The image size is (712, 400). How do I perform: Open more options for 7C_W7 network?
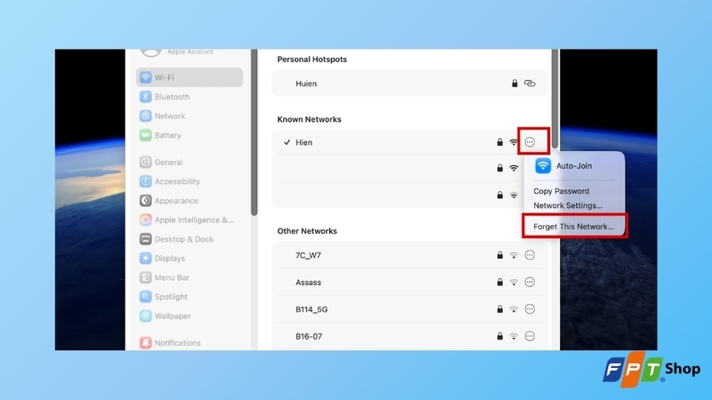(x=530, y=255)
